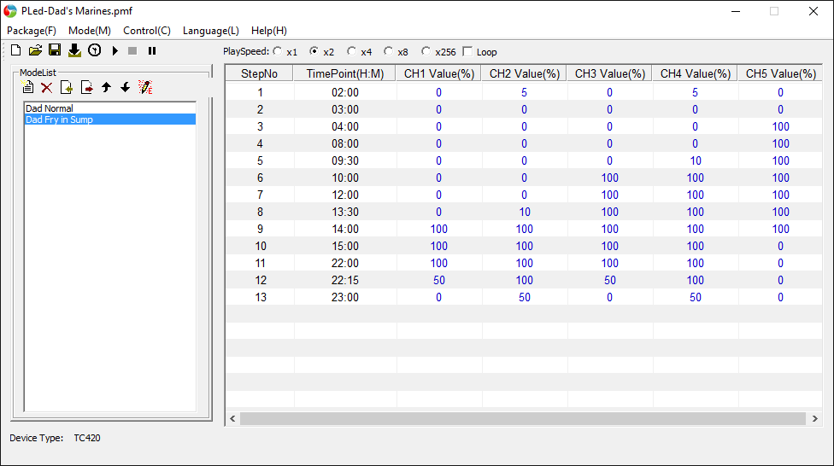
Task: Click CH1 value 100 in step 9
Action: pyautogui.click(x=439, y=229)
